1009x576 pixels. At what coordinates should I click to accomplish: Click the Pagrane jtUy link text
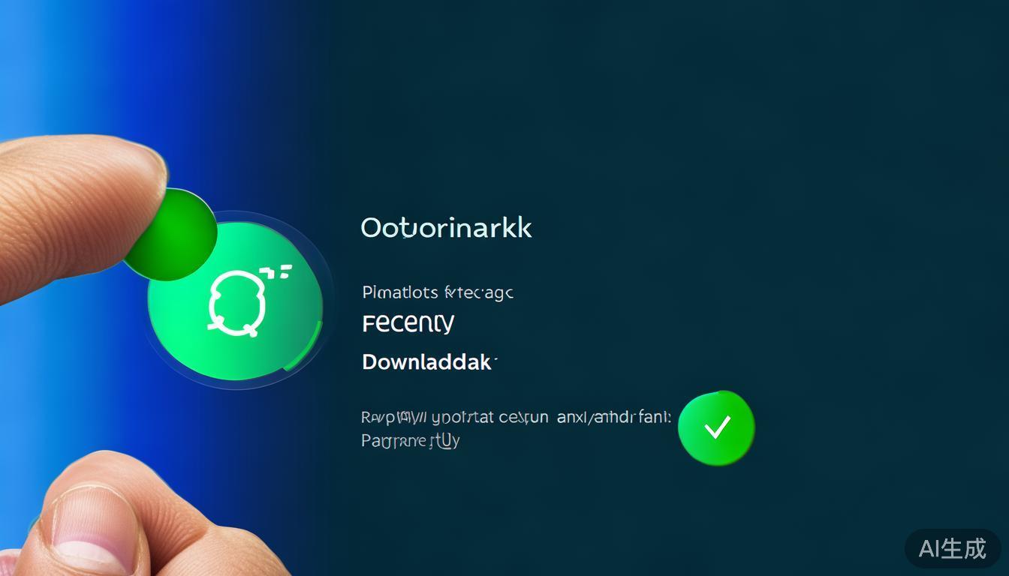[x=411, y=440]
